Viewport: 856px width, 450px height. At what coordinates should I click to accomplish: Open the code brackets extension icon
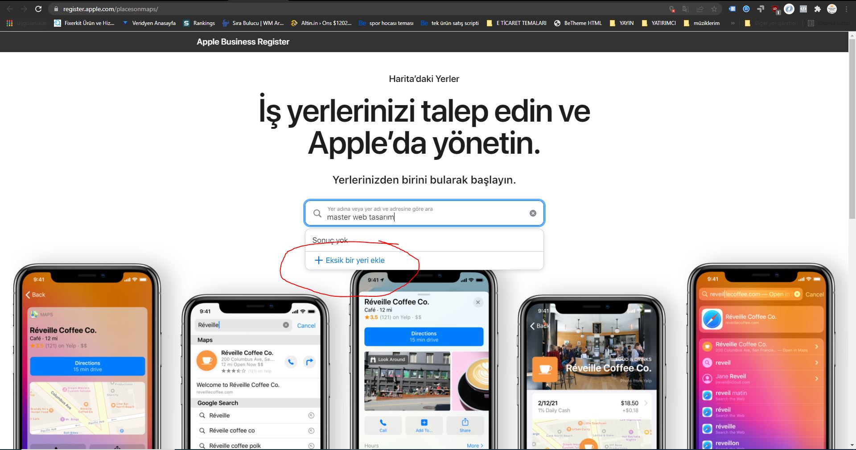(x=803, y=9)
